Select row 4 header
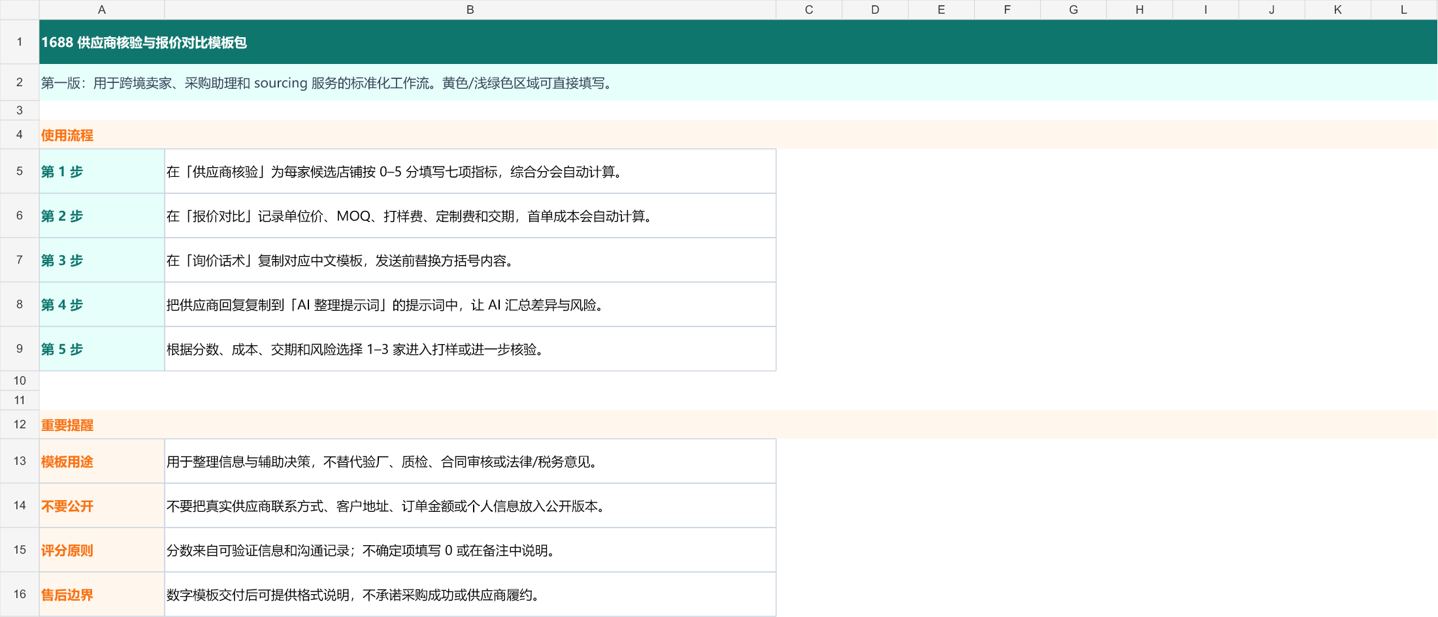This screenshot has width=1438, height=617. click(x=20, y=134)
